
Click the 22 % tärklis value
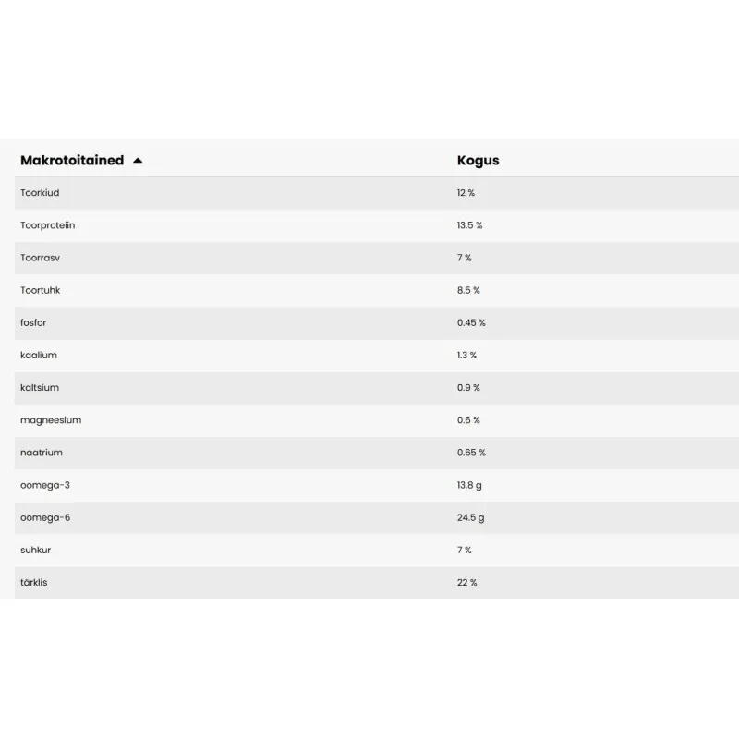pyautogui.click(x=466, y=583)
